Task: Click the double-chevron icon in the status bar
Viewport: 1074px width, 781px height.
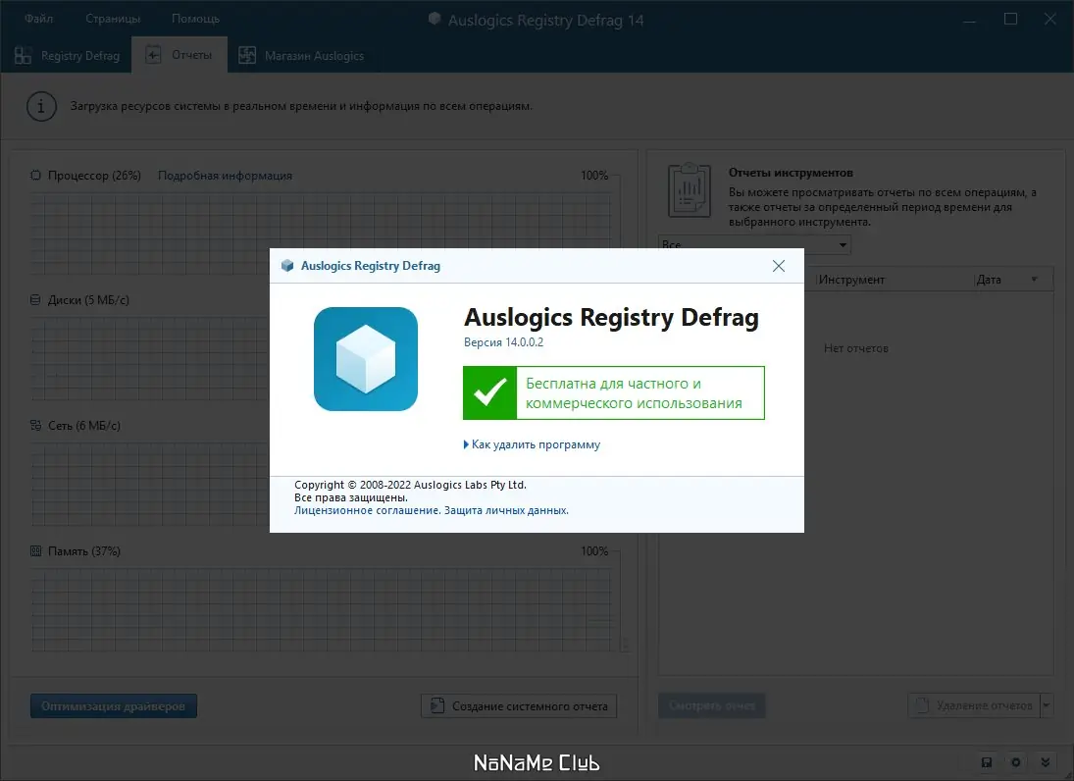Action: (x=1046, y=761)
